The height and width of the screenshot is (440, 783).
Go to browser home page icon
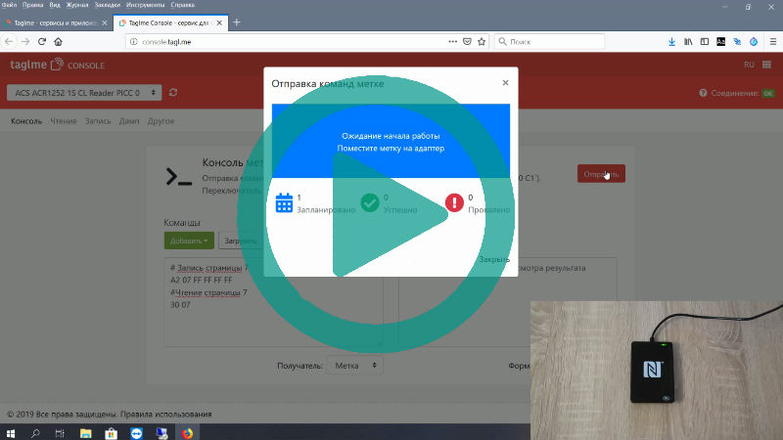point(59,41)
